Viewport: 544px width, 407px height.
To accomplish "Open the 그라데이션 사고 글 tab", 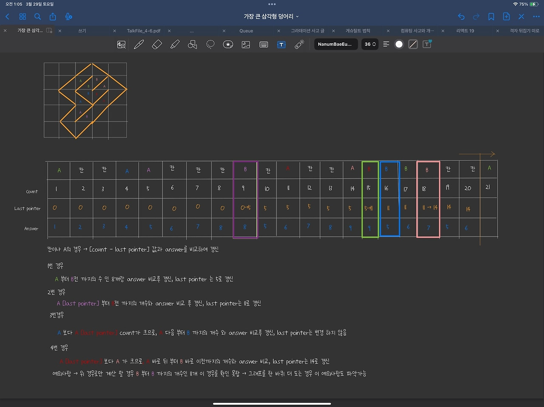I will tap(308, 31).
